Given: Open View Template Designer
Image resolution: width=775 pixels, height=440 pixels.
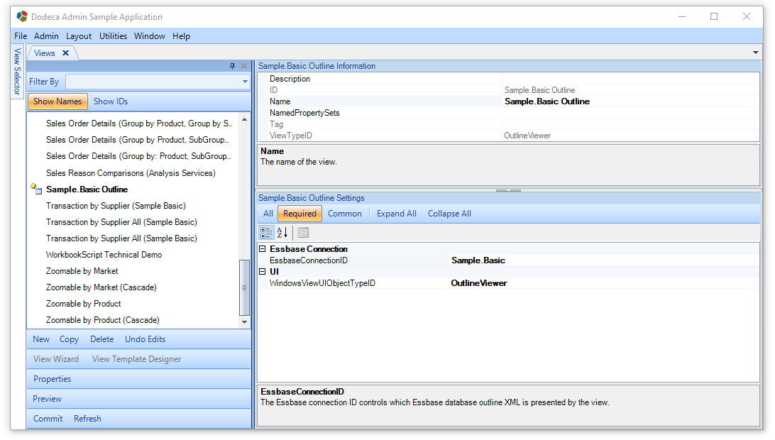Looking at the screenshot, I should 136,359.
